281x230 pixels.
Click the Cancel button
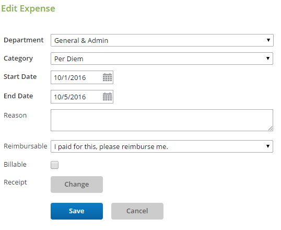tap(137, 211)
